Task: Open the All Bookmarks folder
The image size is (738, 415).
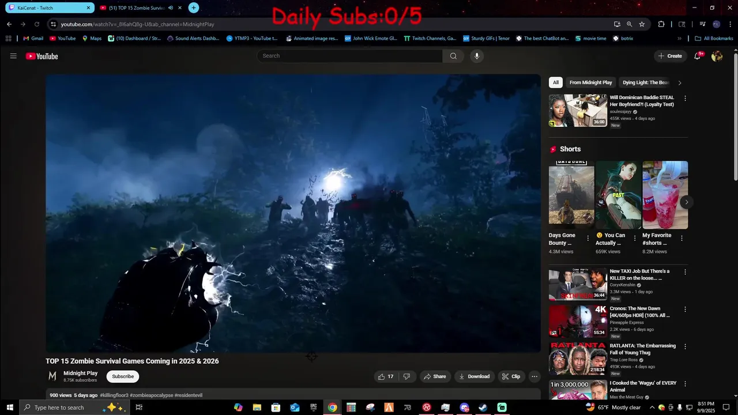Action: pos(714,39)
